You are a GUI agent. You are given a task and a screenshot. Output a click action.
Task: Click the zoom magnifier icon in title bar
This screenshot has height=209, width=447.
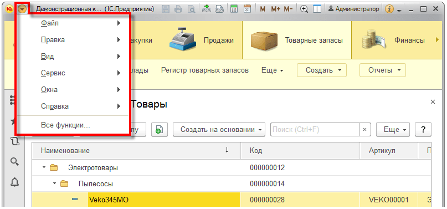305,9
